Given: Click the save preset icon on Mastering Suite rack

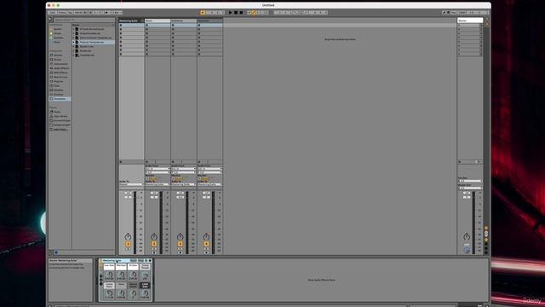Looking at the screenshot, I should (150, 261).
